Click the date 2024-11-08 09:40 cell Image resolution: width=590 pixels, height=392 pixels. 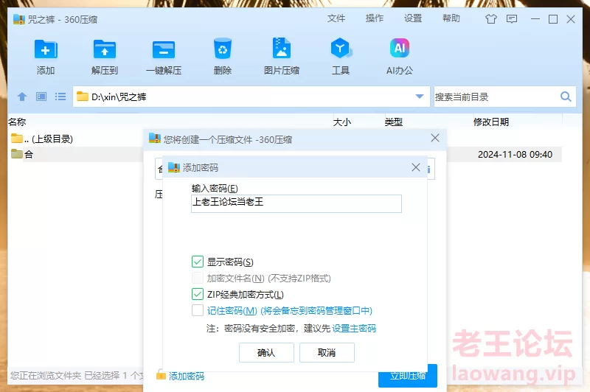(515, 155)
